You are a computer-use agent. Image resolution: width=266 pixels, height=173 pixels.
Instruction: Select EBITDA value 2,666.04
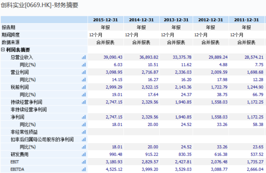pyautogui.click(x=255, y=169)
